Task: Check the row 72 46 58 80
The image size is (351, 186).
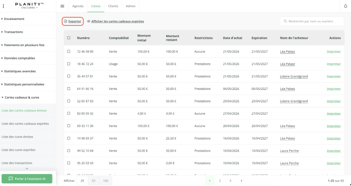Action: [x=69, y=52]
